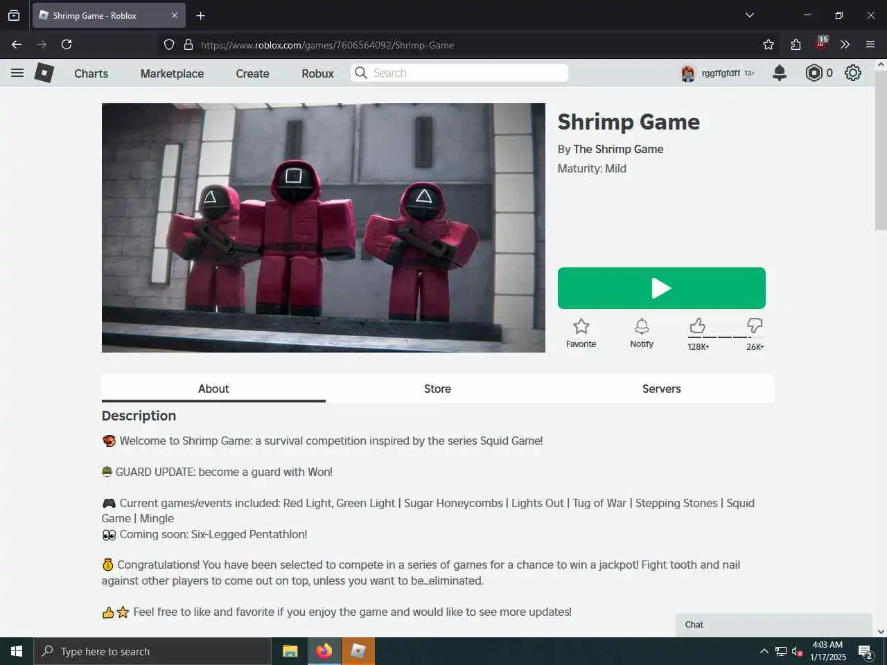Open Robux in navigation
887x665 pixels.
pyautogui.click(x=317, y=73)
